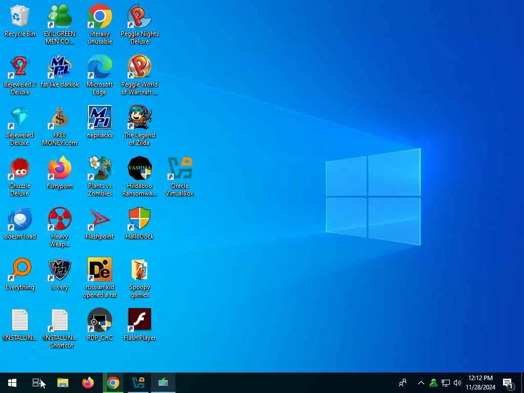Click the 'doesnt load' Thunderbird icon
The height and width of the screenshot is (393, 524).
20,224
